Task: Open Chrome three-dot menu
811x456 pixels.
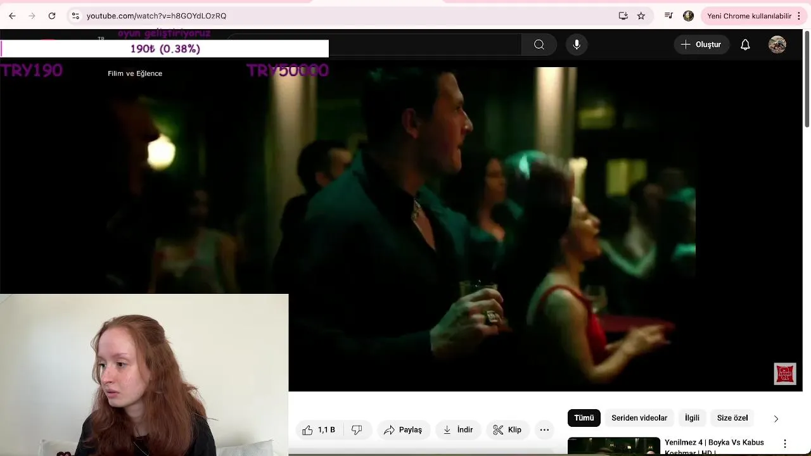Action: [x=799, y=16]
